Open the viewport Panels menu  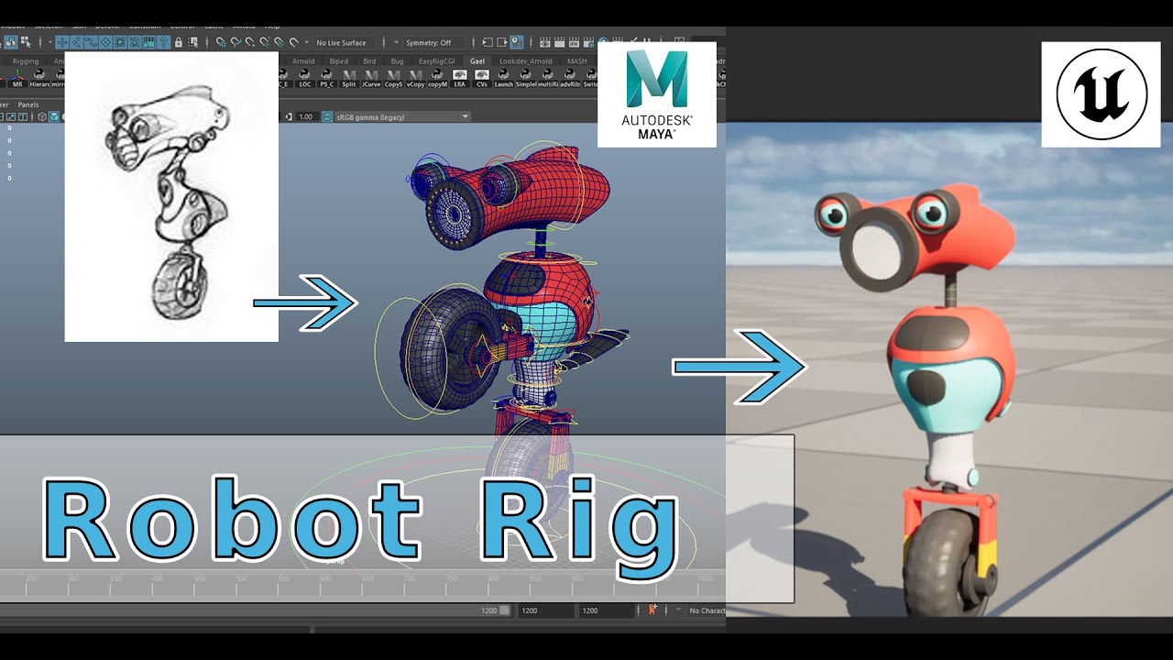pos(28,104)
